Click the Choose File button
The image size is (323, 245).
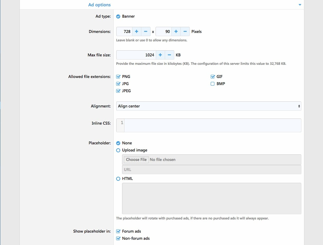(x=136, y=160)
